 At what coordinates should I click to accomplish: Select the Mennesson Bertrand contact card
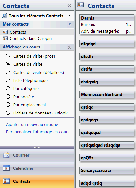point(106,94)
